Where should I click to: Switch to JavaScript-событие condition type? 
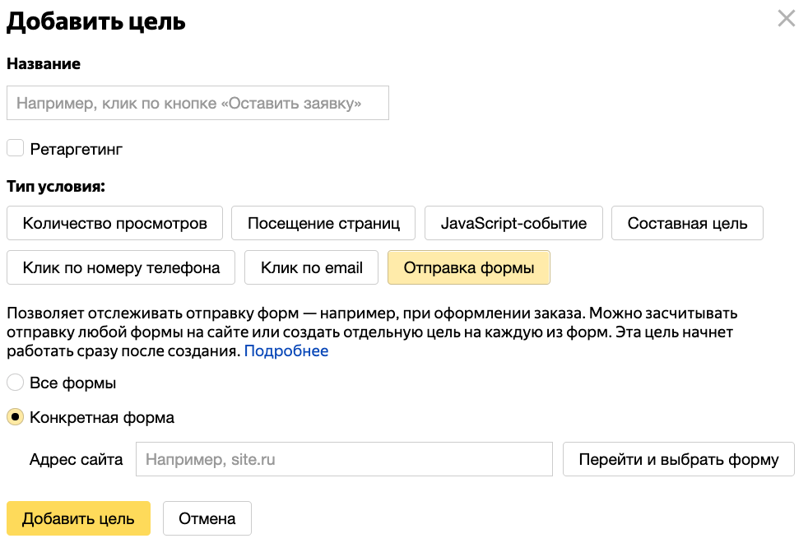[x=513, y=223]
